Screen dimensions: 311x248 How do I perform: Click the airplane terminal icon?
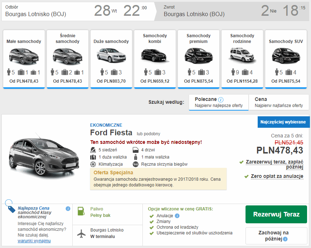click(x=81, y=234)
